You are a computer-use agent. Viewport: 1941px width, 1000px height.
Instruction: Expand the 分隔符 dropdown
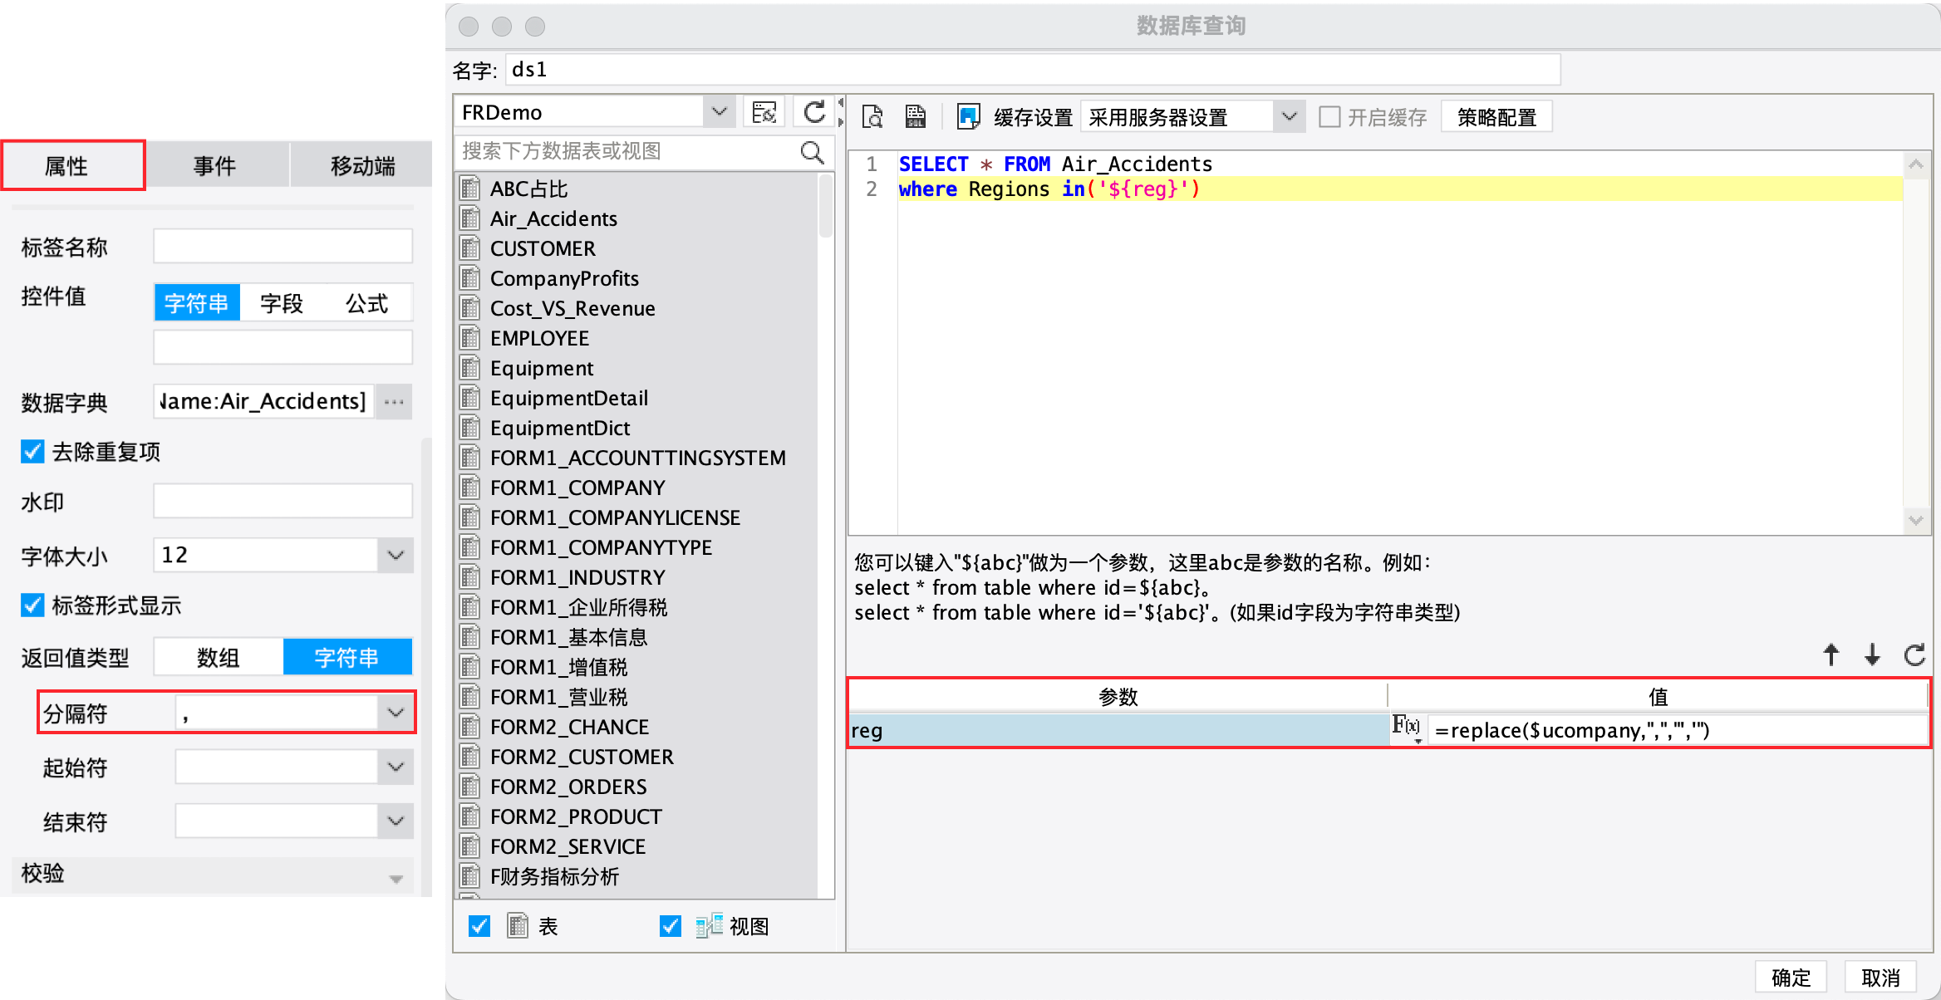(x=396, y=713)
